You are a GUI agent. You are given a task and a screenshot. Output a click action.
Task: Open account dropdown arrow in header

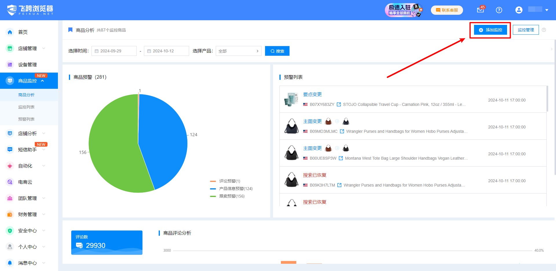pyautogui.click(x=547, y=10)
